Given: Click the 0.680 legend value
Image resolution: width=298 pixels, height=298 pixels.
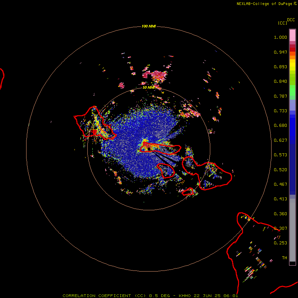Looking at the screenshot, I should [280, 125].
